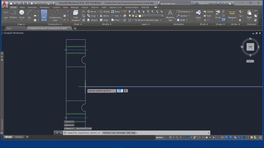Expand the Utilities panel
264x148 pixels.
tap(235, 24)
